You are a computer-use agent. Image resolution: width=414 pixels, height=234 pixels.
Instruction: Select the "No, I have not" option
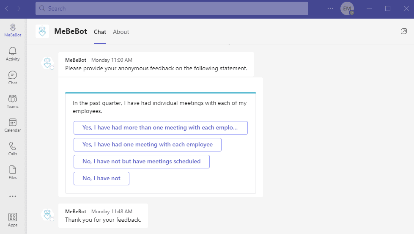pyautogui.click(x=101, y=179)
